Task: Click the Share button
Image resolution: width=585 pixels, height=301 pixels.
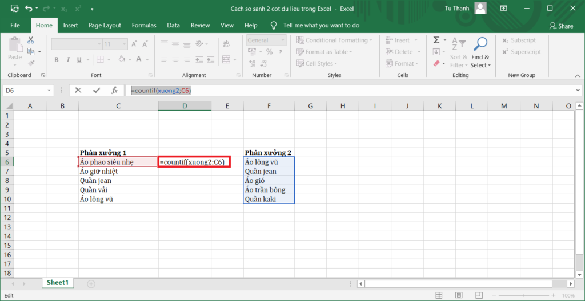Action: [561, 26]
